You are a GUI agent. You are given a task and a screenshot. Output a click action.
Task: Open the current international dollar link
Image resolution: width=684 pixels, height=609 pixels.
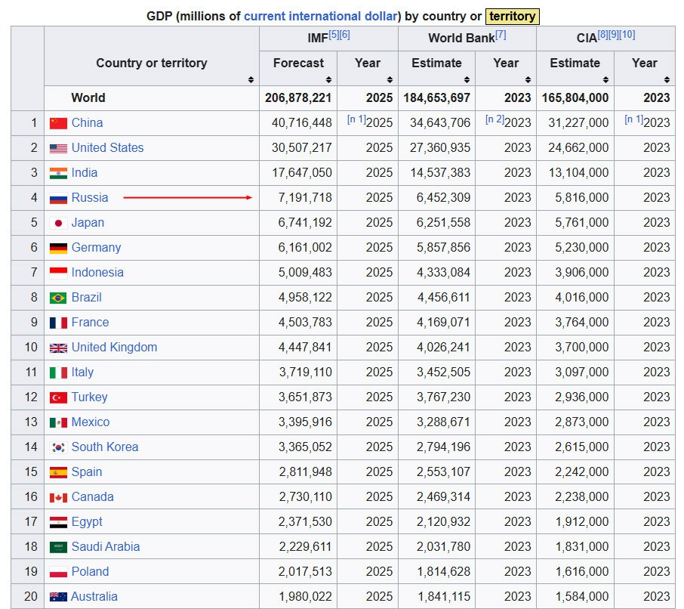click(x=320, y=16)
